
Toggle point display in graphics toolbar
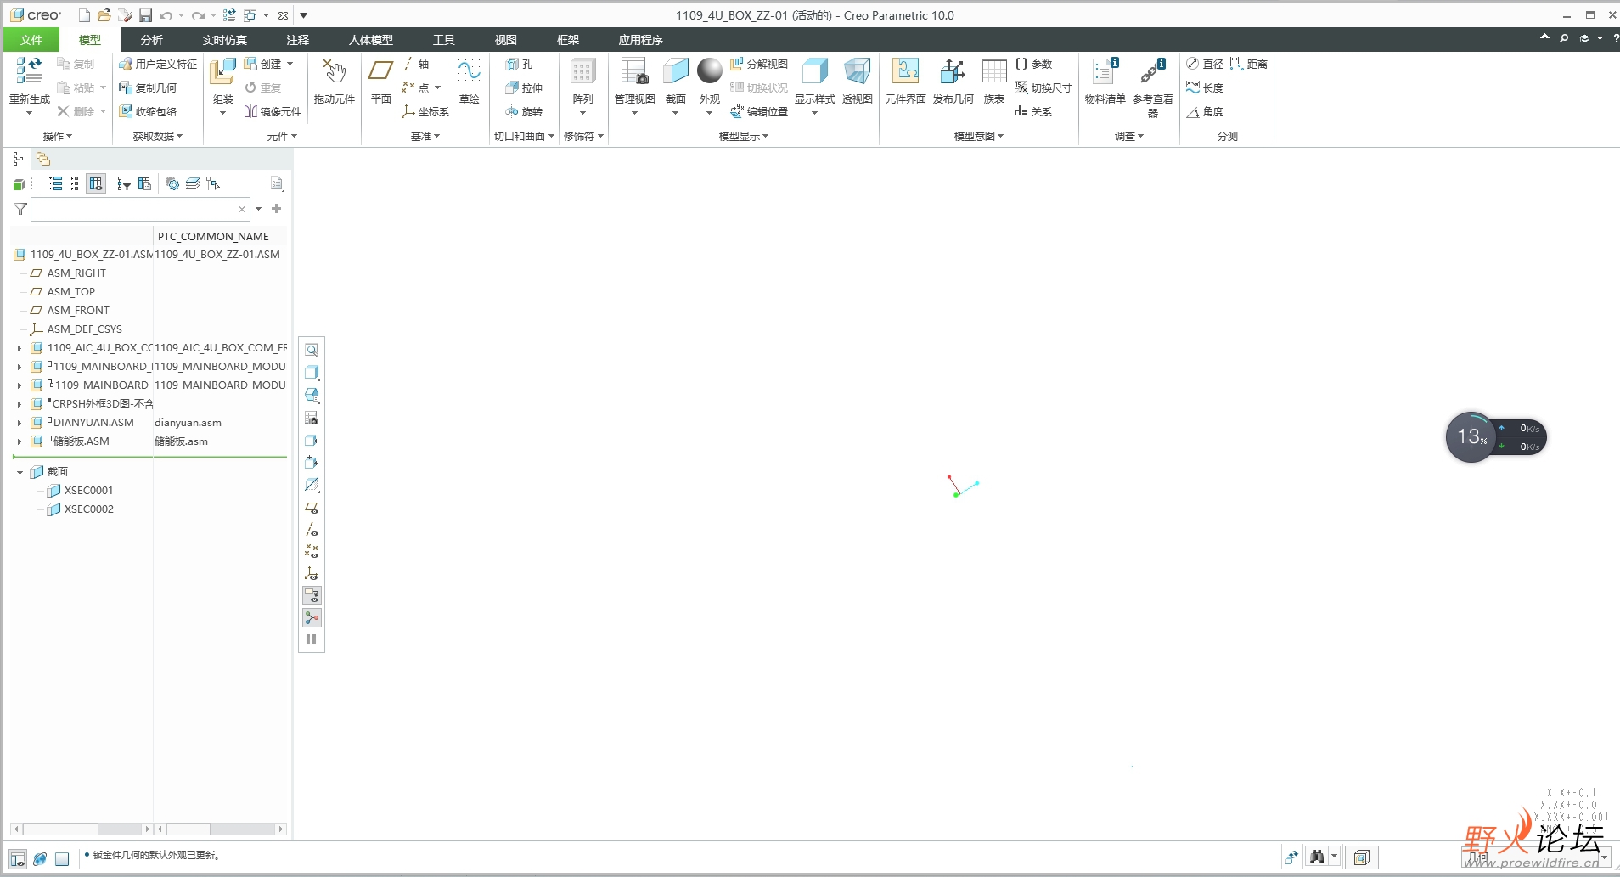[312, 552]
